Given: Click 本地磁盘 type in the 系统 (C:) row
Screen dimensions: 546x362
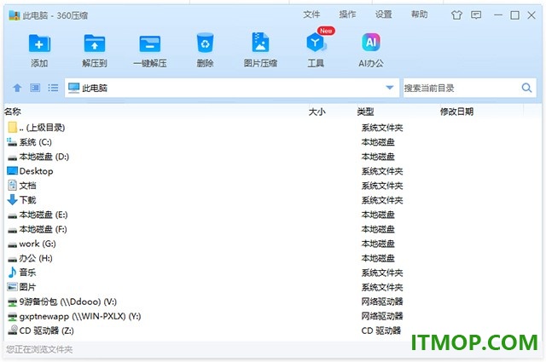Looking at the screenshot, I should click(378, 142).
